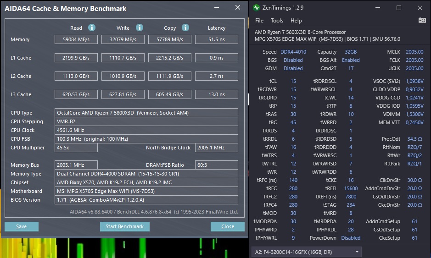Open the ZenTimings Help menu
The width and height of the screenshot is (431, 258).
point(296,21)
